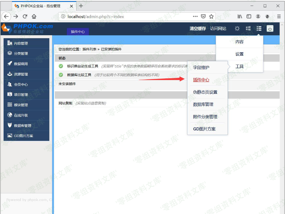285x214 pixels.
Task: Expand the 工具 menu entry
Action: 239,66
